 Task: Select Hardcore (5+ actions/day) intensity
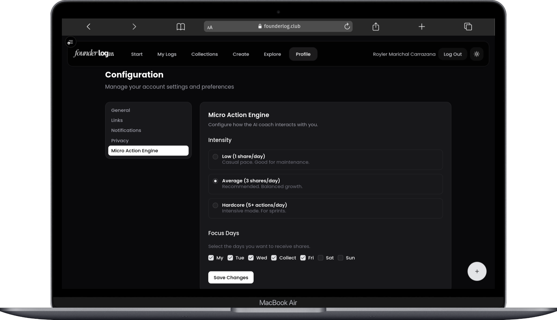215,205
